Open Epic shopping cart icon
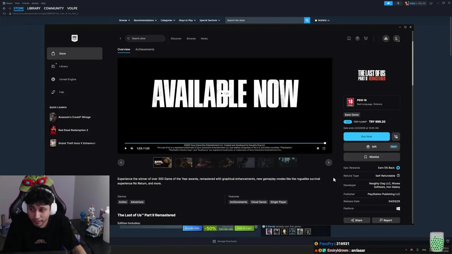This screenshot has width=452, height=254. 366,38
